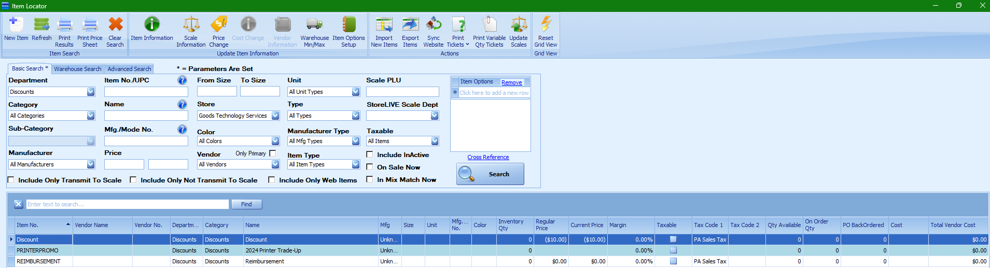Open the Cross Reference link
Screen dimensions: 990x268
tap(488, 157)
